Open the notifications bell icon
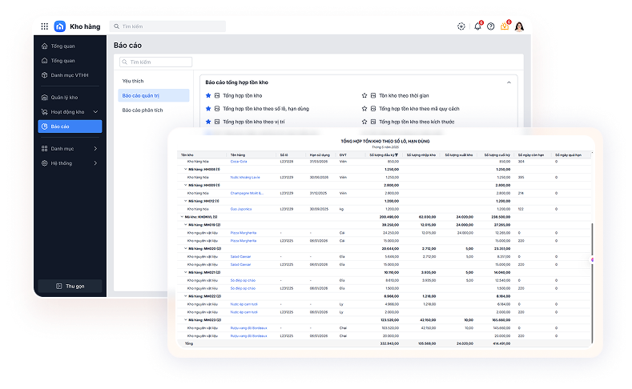The image size is (632, 389). pos(477,26)
